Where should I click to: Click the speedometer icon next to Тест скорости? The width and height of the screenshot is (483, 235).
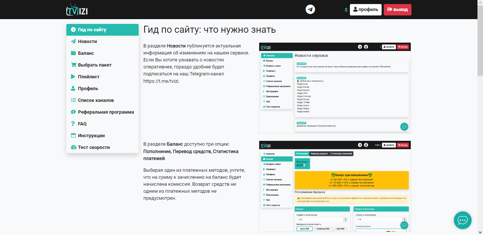(x=73, y=147)
